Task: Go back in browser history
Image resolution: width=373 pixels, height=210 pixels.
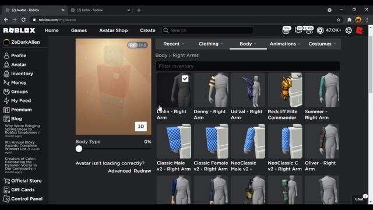Action: pyautogui.click(x=6, y=20)
